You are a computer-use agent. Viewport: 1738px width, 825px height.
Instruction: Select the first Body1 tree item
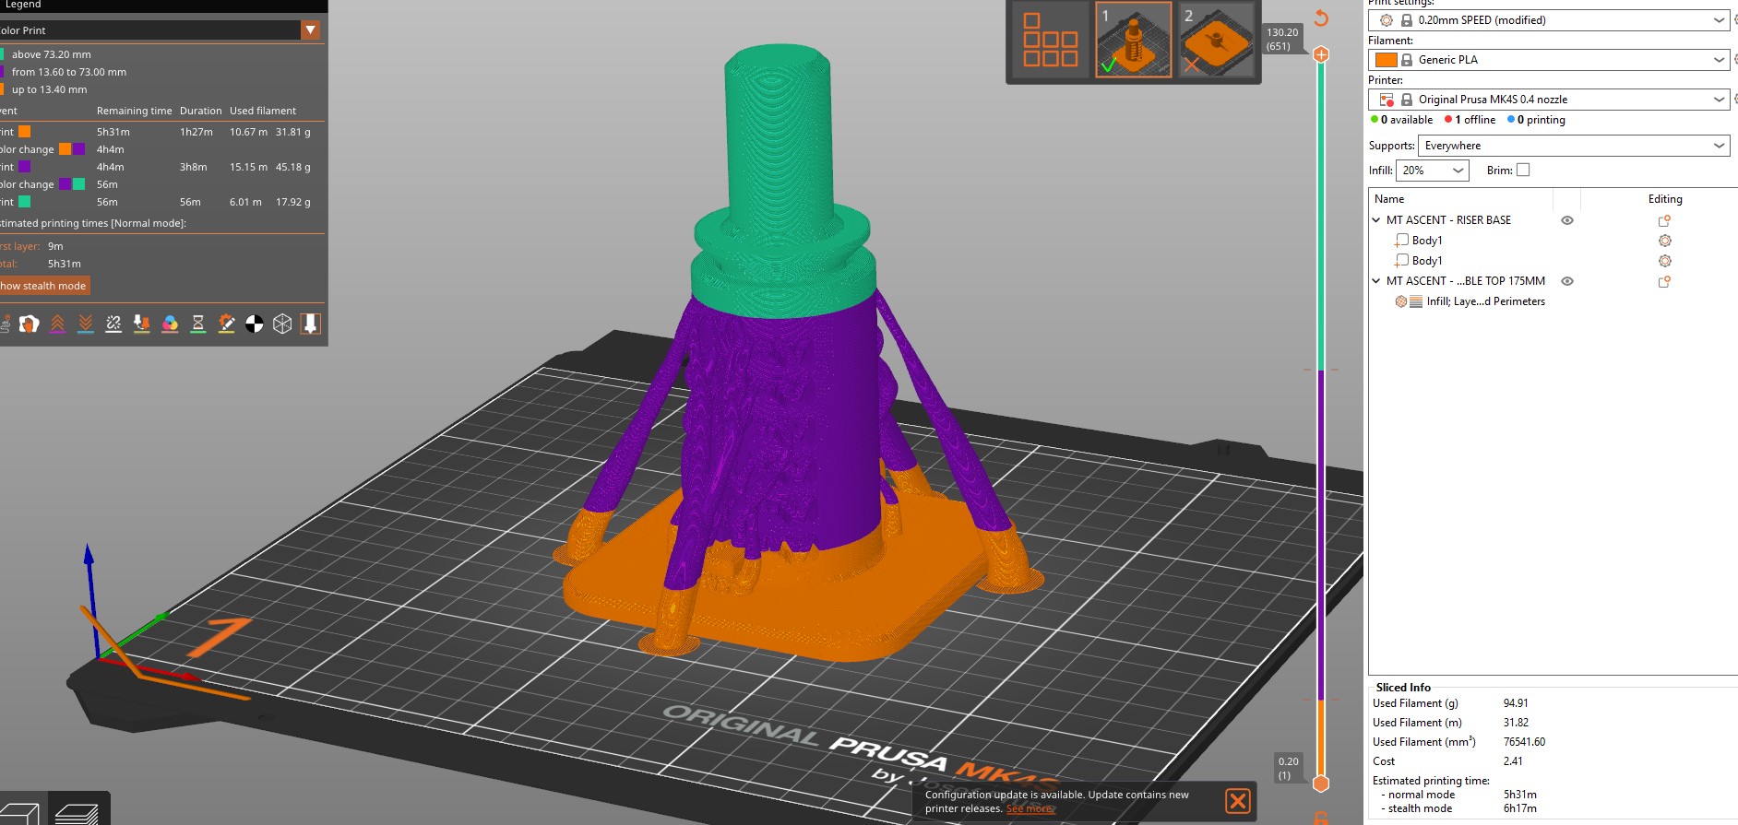click(1426, 241)
